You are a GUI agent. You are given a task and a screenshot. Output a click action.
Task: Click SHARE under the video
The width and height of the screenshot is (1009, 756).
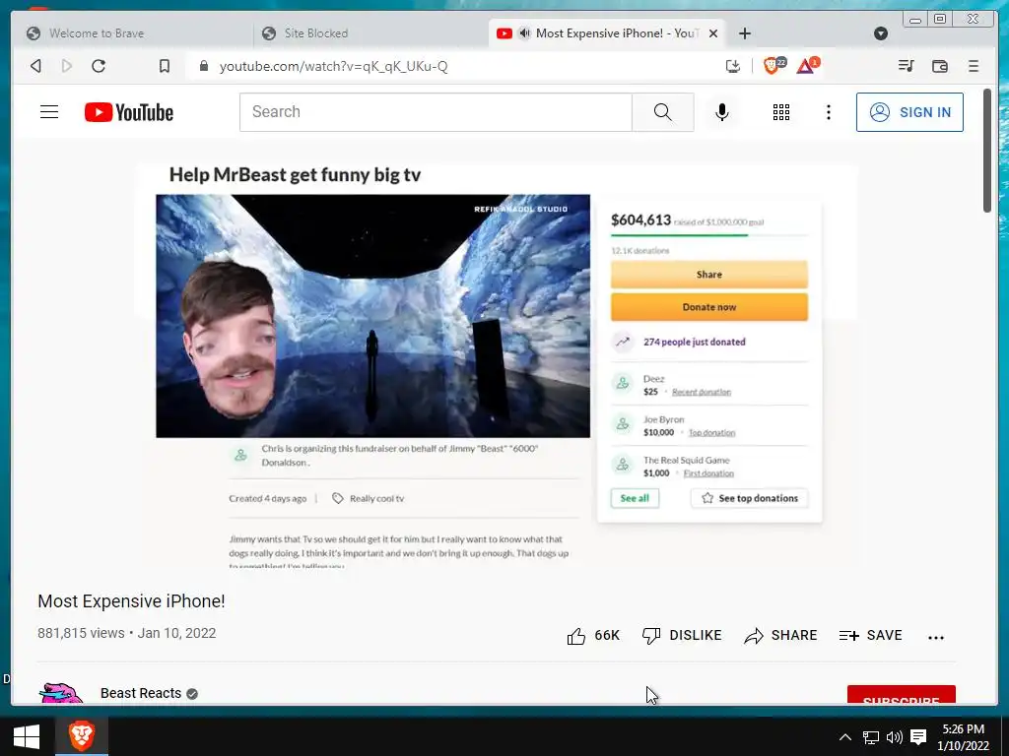tap(780, 636)
